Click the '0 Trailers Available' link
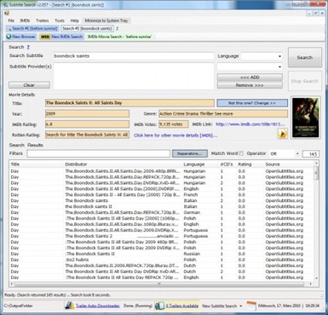This screenshot has width=328, height=315. 182,306
